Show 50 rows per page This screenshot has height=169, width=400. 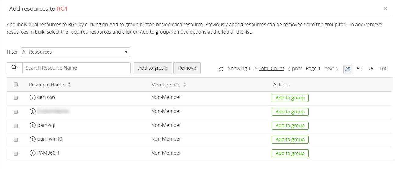tap(359, 69)
